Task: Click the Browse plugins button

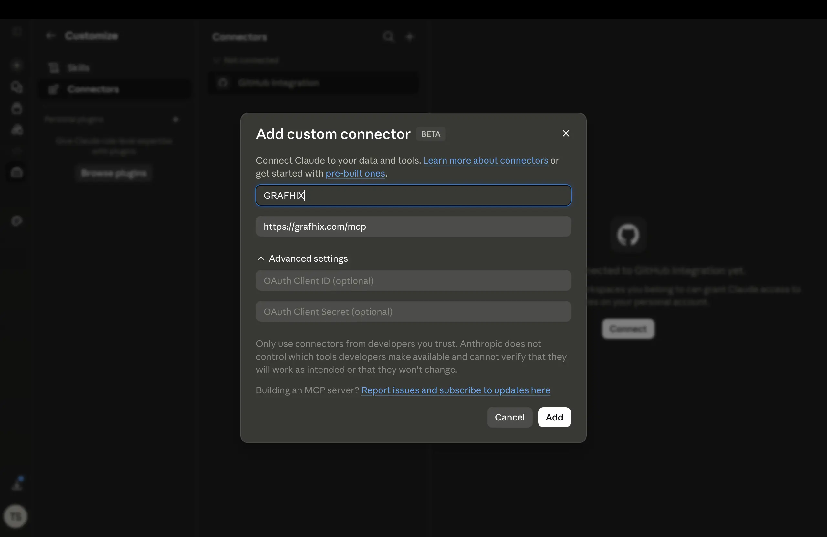Action: 114,173
